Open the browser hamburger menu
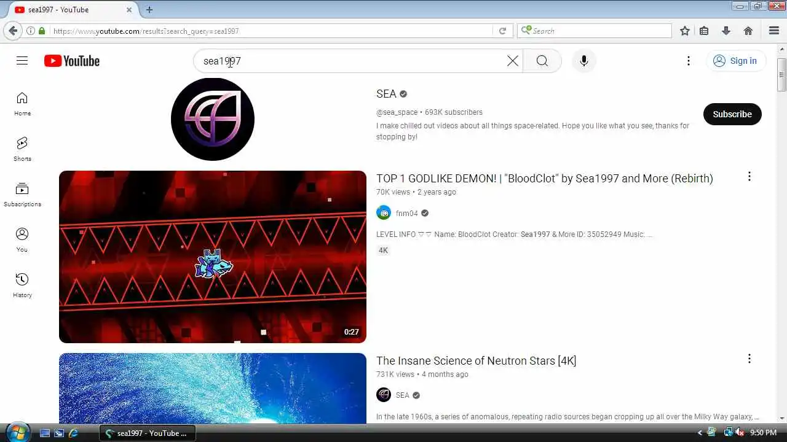Screen dimensions: 787x442 click(x=774, y=31)
